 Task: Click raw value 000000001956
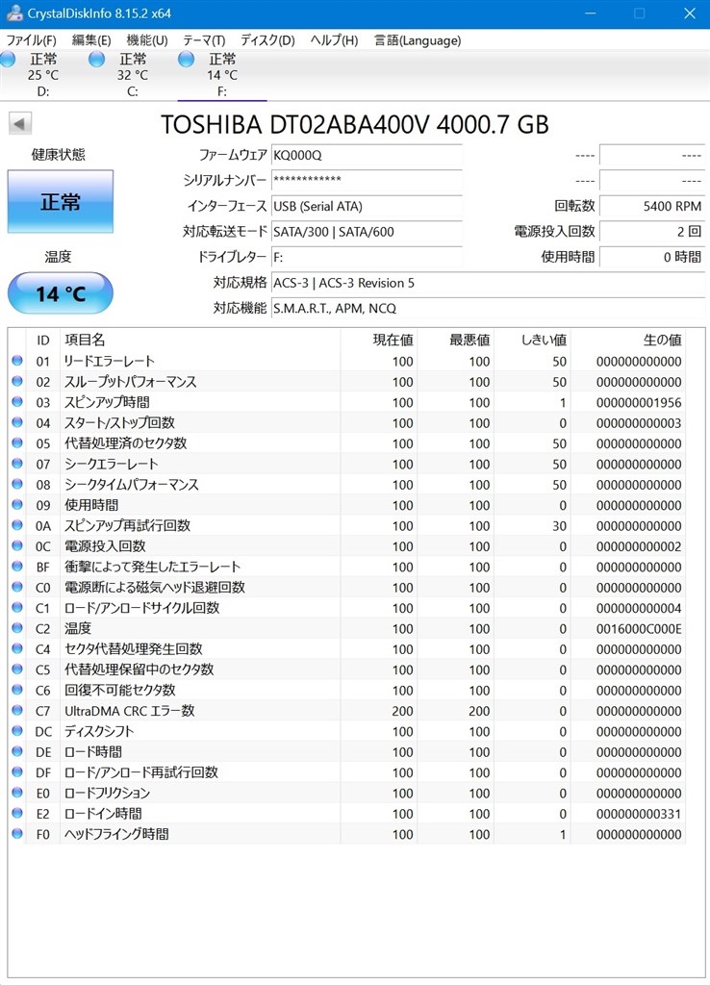tap(639, 403)
